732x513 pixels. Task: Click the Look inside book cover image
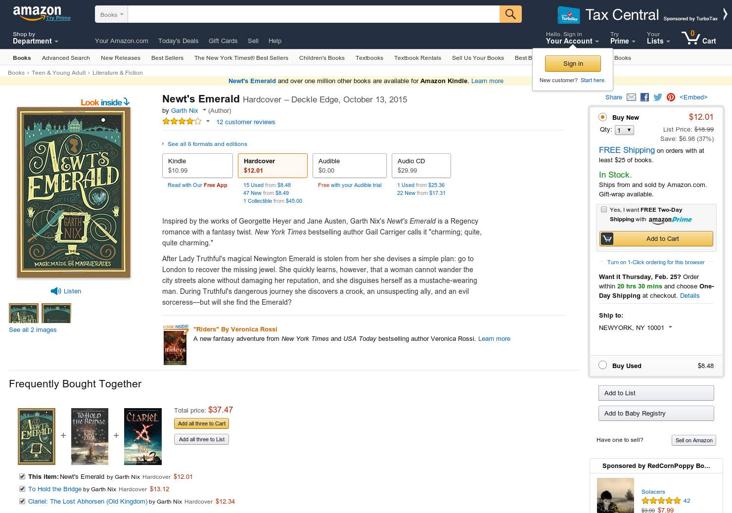pos(74,192)
